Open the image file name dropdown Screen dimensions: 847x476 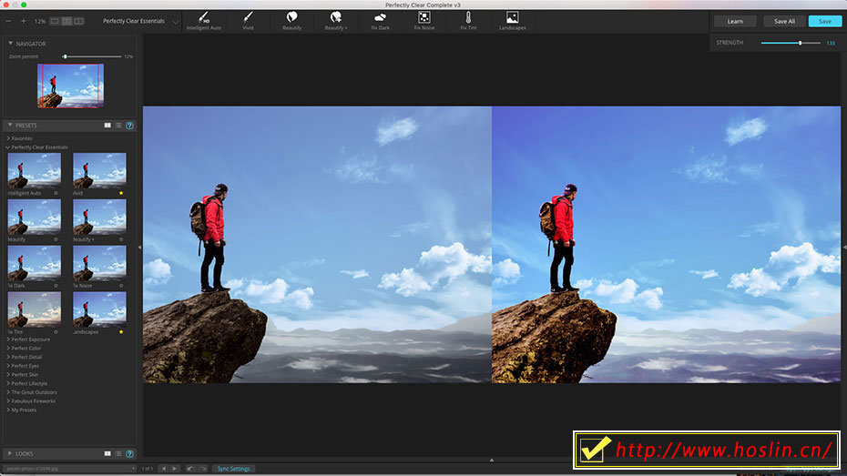pos(69,469)
